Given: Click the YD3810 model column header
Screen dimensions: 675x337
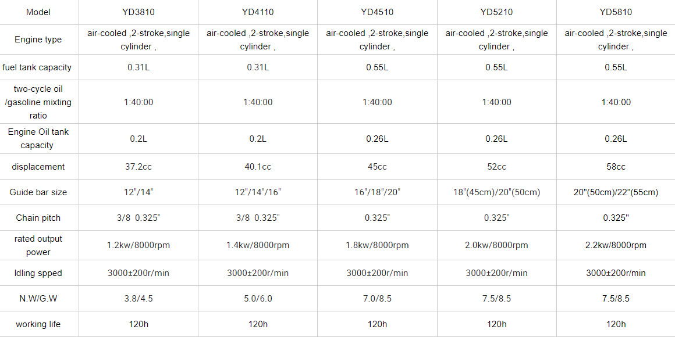Looking at the screenshot, I should pyautogui.click(x=138, y=12).
